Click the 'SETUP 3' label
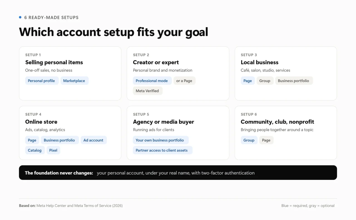Image resolution: width=356 pixels, height=220 pixels. coord(249,55)
